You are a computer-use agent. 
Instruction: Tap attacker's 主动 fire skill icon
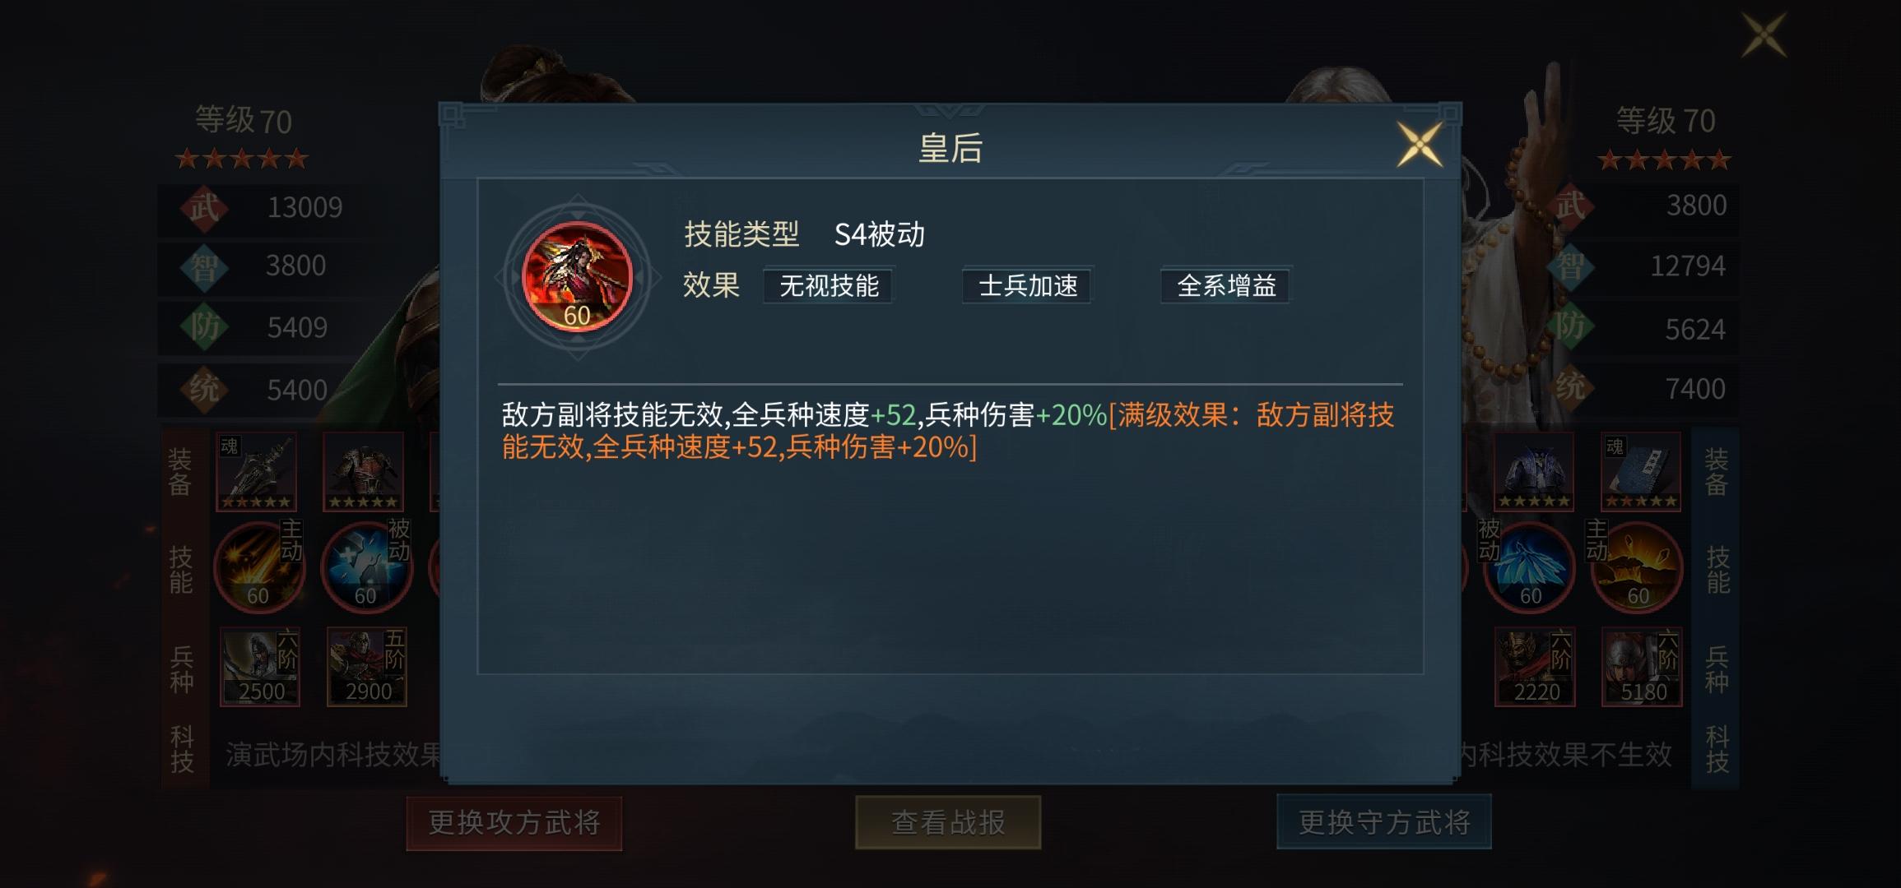pyautogui.click(x=258, y=567)
